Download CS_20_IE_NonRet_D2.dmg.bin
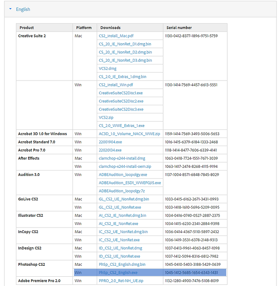 pos(125,53)
